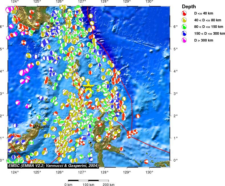
Task: Click the lone red beachball near 129.5°E, 2°N
Action: click(138, 116)
